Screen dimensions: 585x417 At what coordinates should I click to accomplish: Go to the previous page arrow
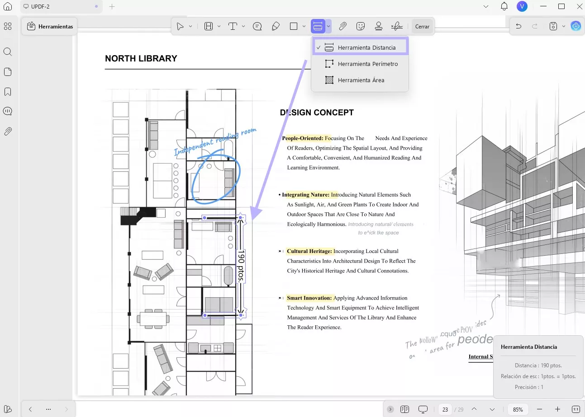pos(474,409)
